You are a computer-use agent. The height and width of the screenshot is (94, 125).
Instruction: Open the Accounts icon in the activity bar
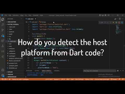coord(3,70)
